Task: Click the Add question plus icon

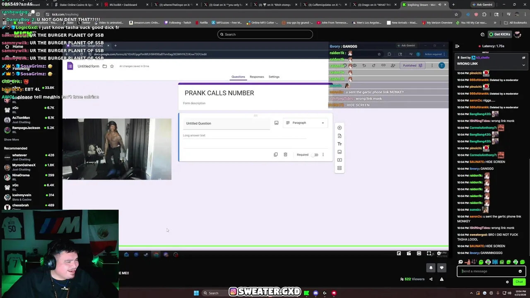Action: (340, 128)
